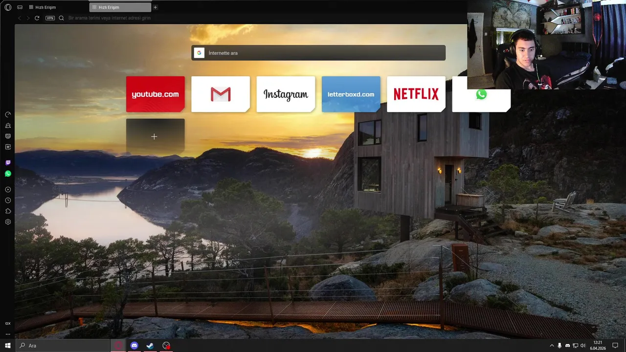This screenshot has width=626, height=352.
Task: Click the Google logo in search box
Action: 199,53
